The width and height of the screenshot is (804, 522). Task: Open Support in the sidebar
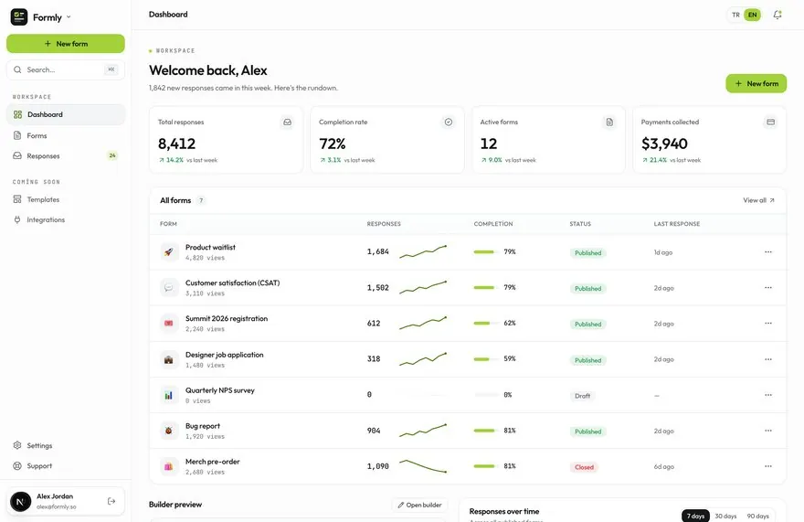tap(66, 466)
